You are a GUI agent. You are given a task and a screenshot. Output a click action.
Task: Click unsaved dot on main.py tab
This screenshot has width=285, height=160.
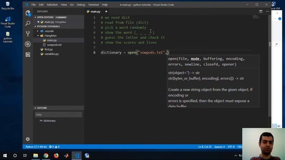point(106,12)
